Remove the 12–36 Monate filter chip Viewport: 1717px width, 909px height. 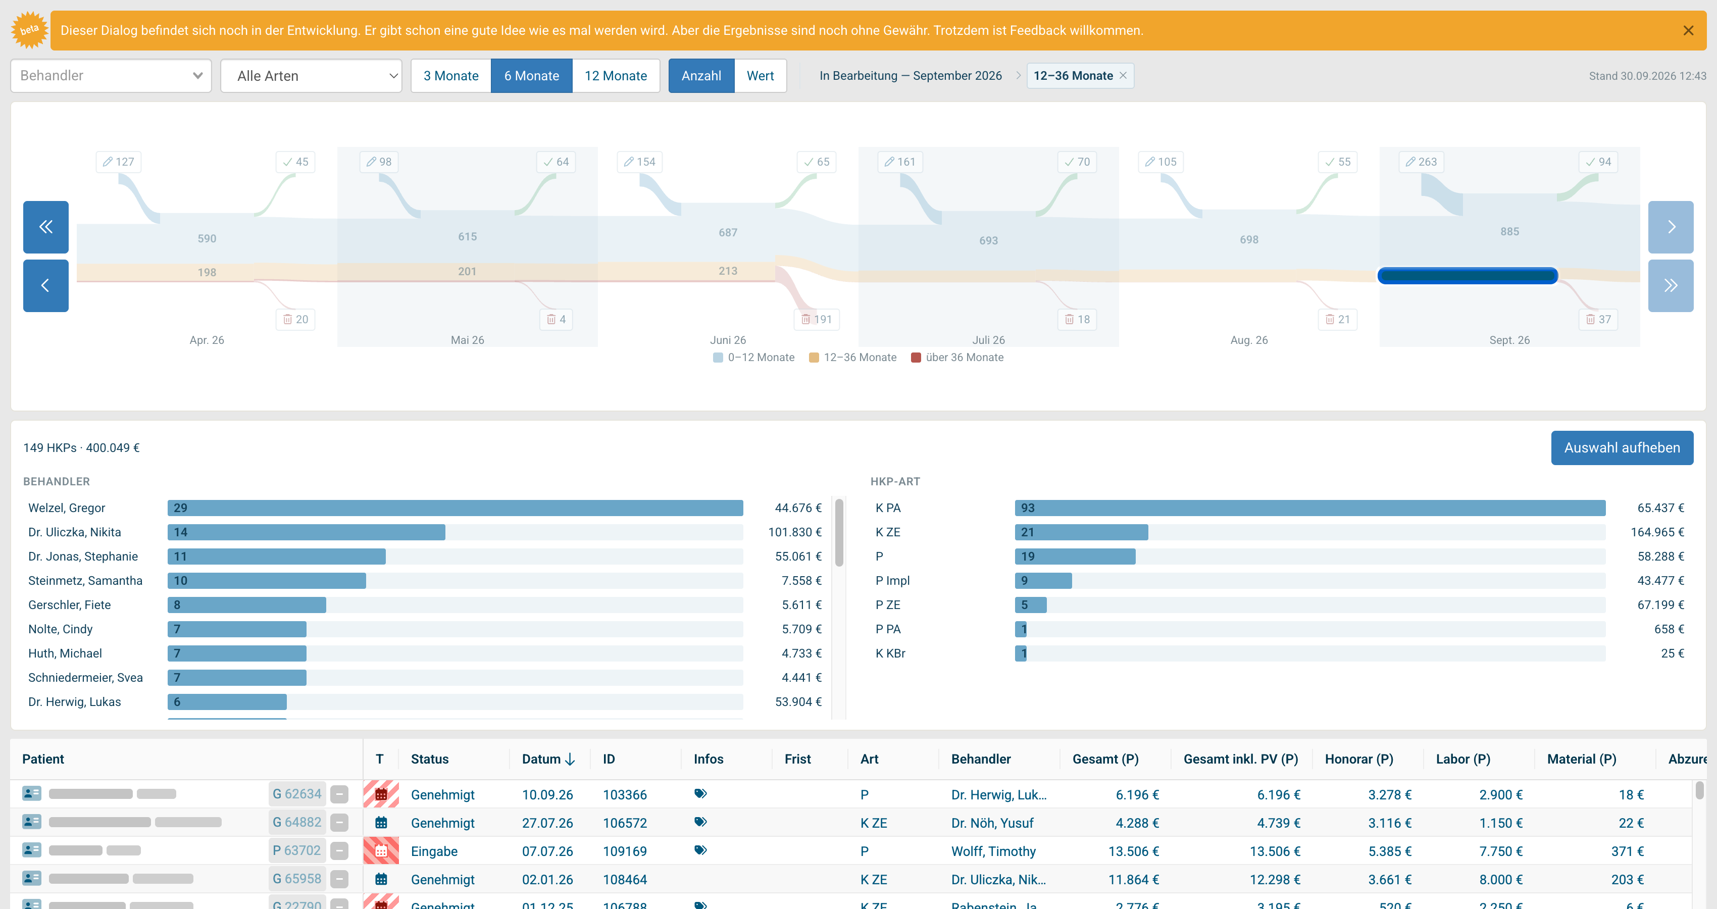1123,75
